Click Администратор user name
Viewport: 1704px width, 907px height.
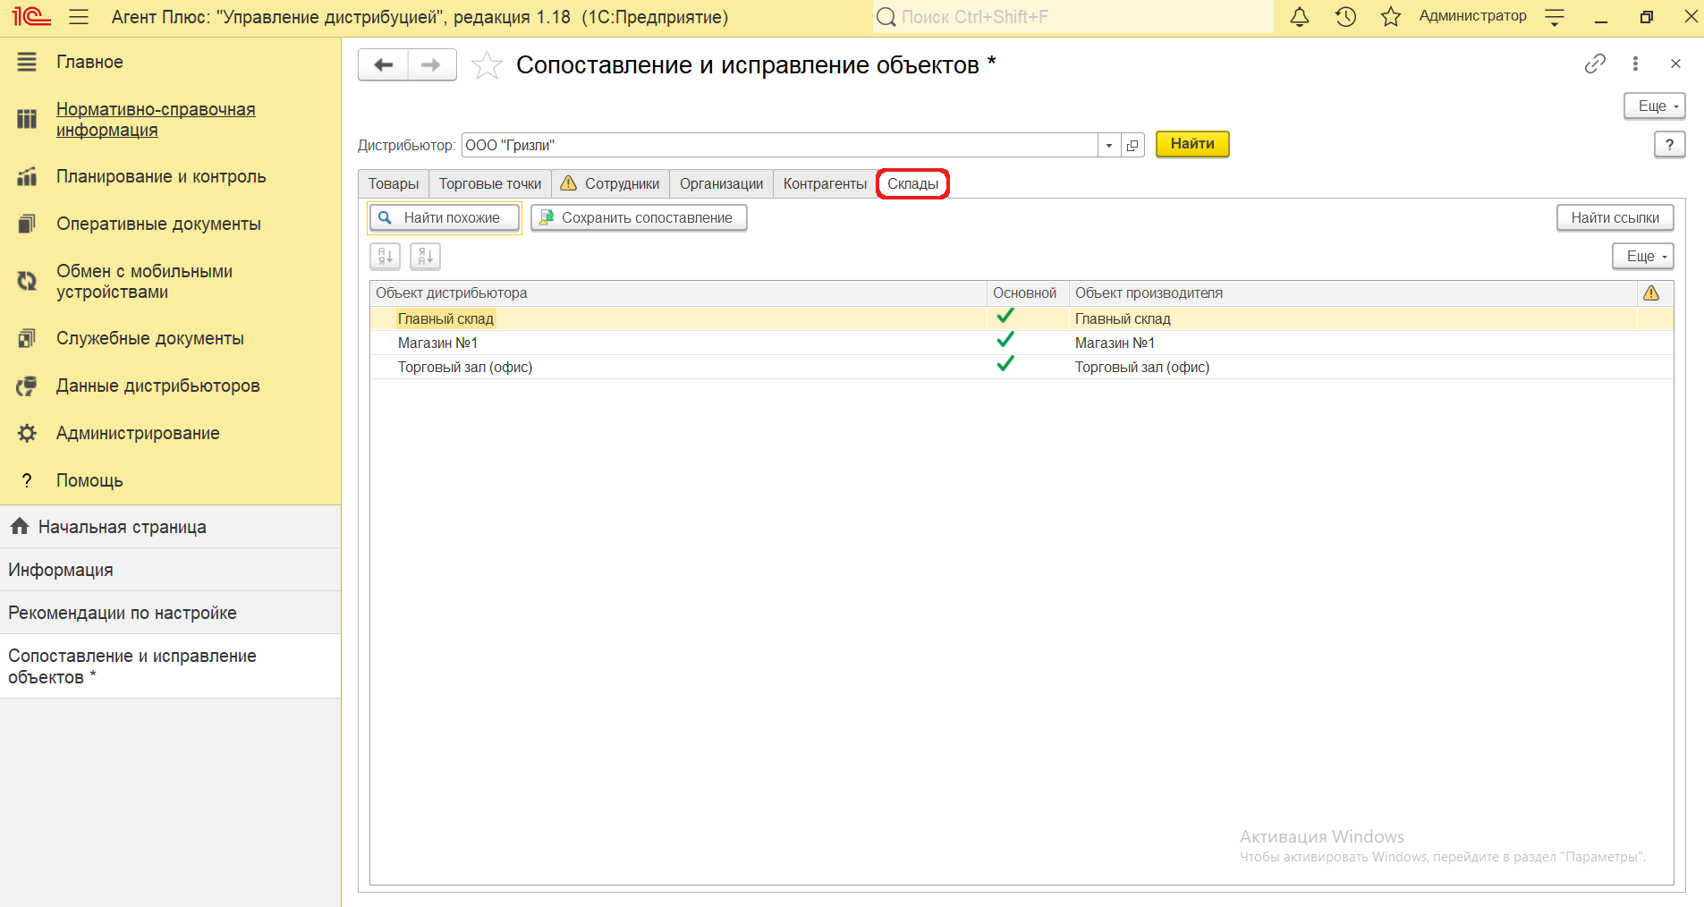tap(1472, 16)
